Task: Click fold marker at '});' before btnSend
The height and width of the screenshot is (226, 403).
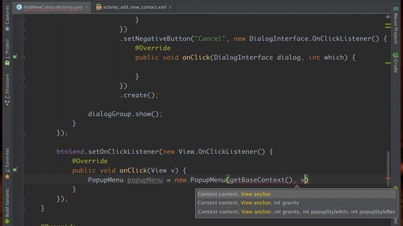Action: click(23, 134)
